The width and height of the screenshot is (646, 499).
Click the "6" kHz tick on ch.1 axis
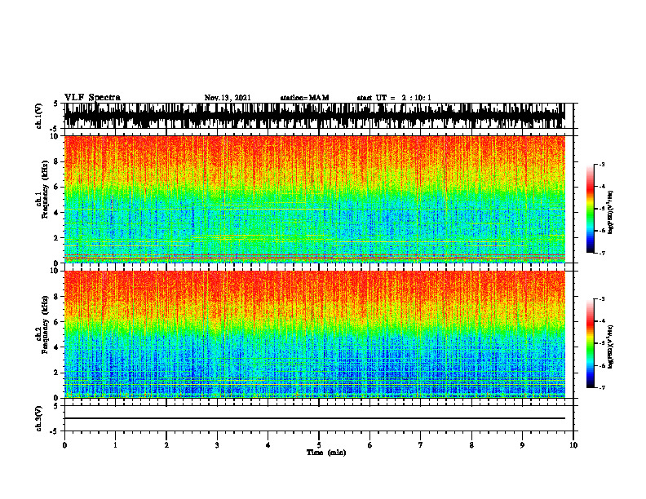point(56,187)
